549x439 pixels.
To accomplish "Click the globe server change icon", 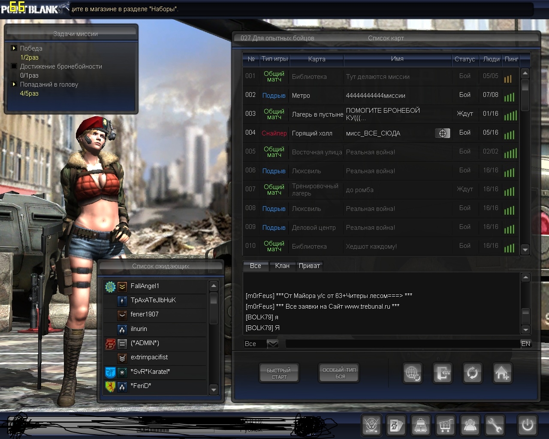I will click(413, 373).
